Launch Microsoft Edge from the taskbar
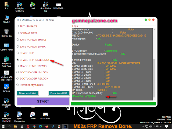172x129 pixels. 41,127
